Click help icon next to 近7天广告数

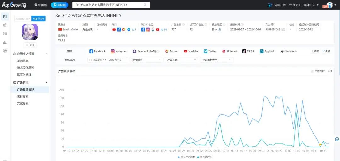point(206,25)
